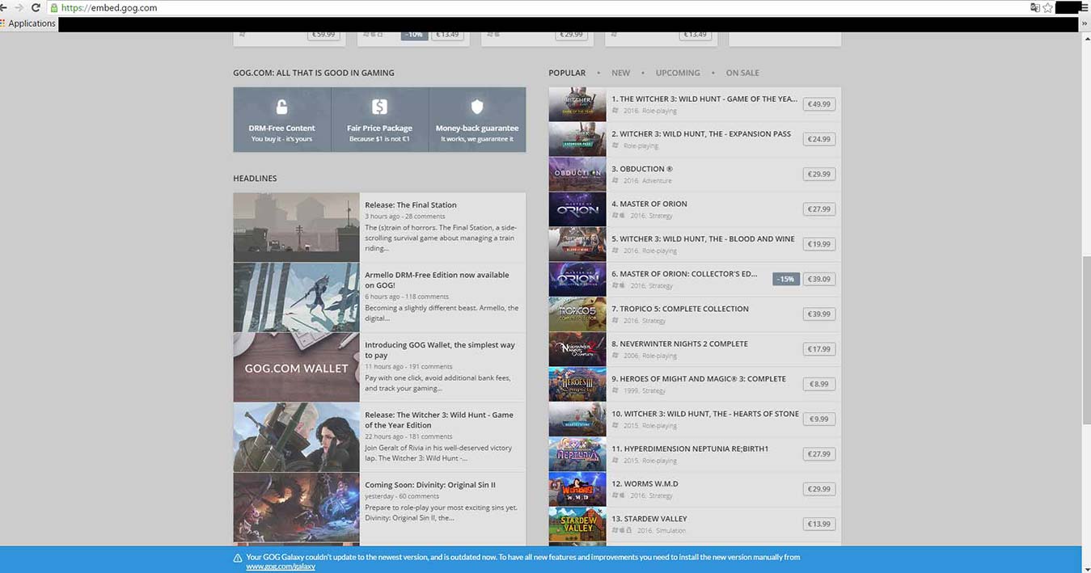Open the translate page icon
Image resolution: width=1091 pixels, height=573 pixels.
[x=1035, y=7]
